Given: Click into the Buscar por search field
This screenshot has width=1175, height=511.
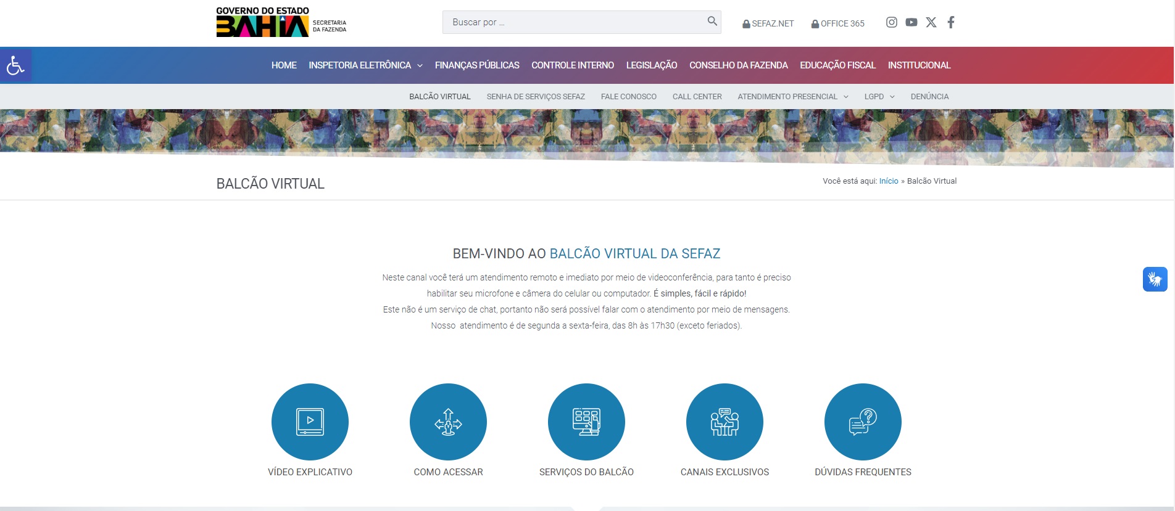Looking at the screenshot, I should coord(574,22).
